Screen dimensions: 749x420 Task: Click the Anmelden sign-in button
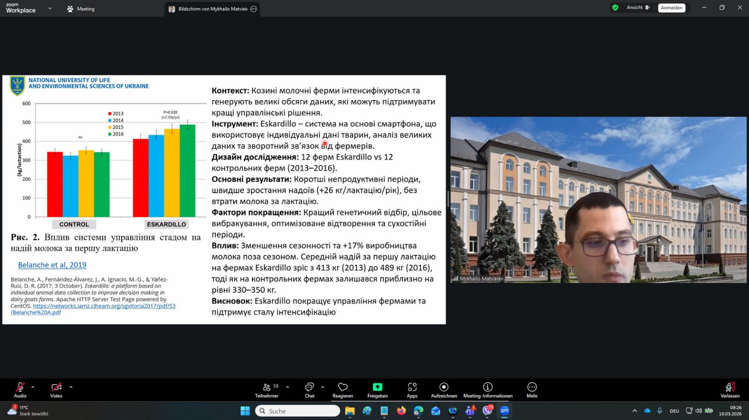click(x=671, y=8)
